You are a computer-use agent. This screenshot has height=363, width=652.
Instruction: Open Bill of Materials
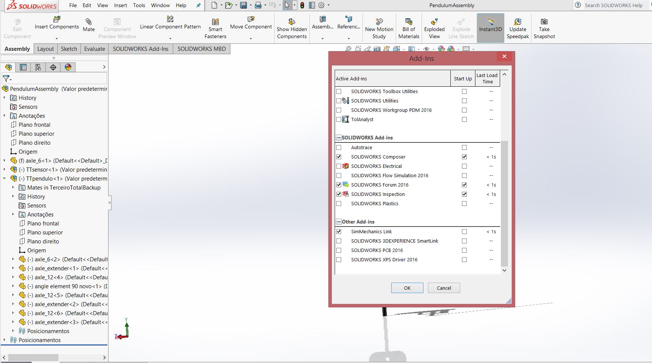409,28
